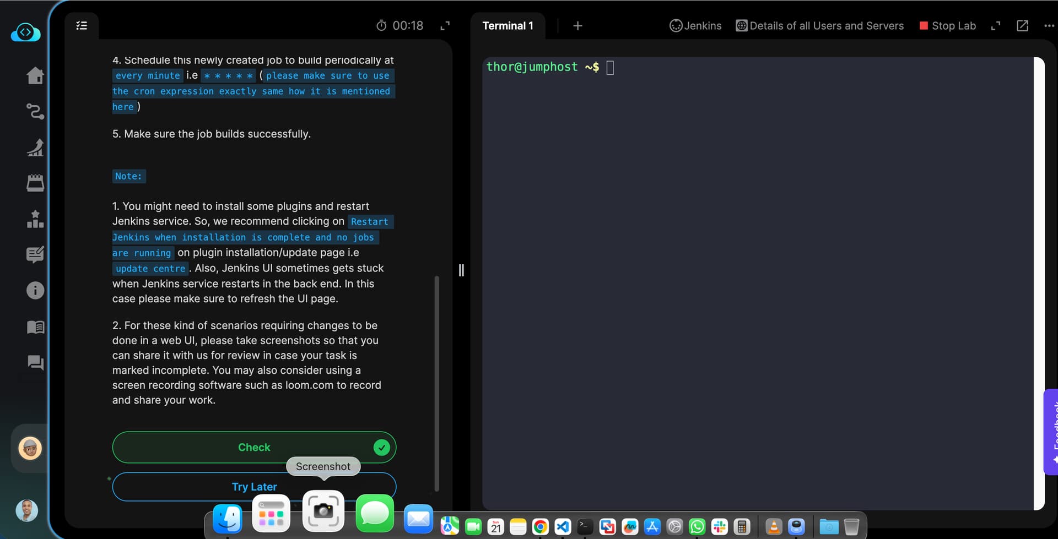Viewport: 1058px width, 539px height.
Task: Click the green Check button
Action: (254, 447)
